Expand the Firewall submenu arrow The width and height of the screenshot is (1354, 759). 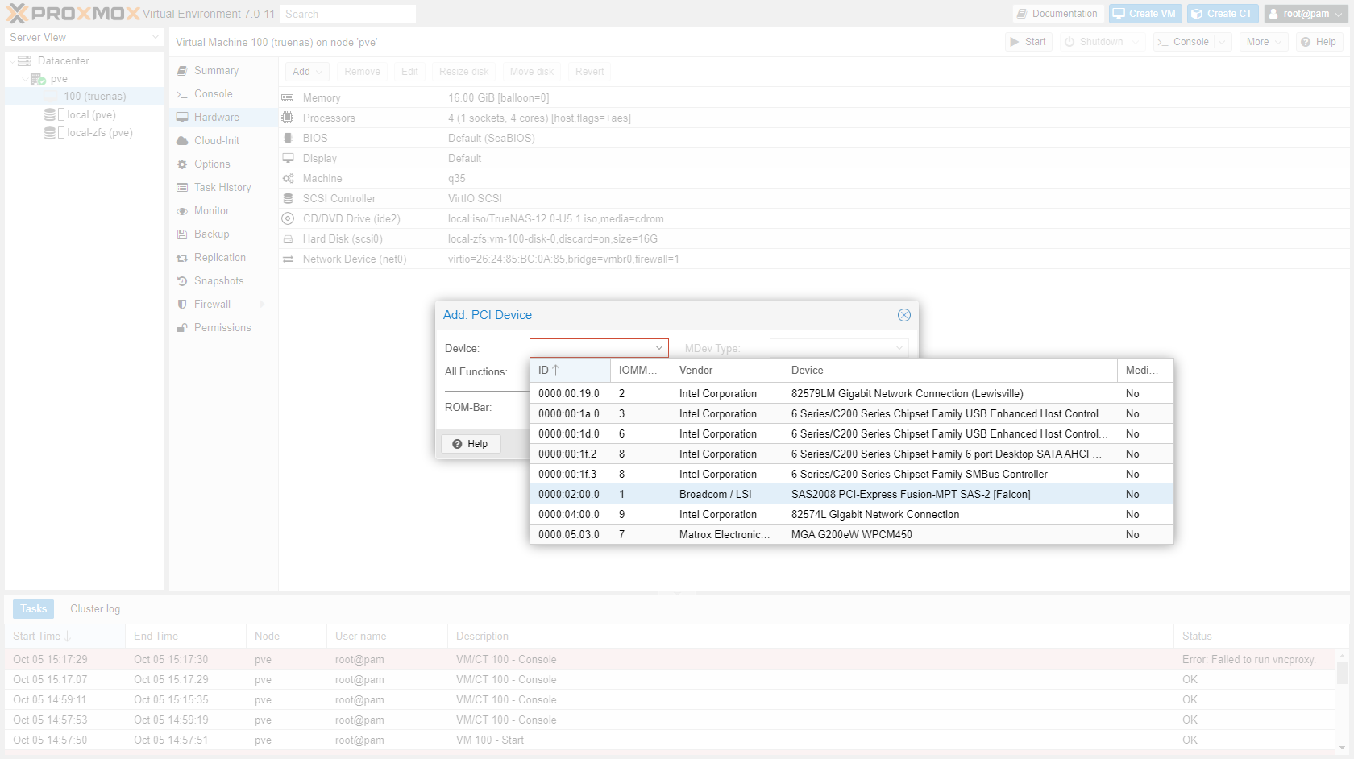click(x=263, y=305)
